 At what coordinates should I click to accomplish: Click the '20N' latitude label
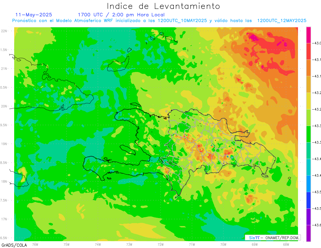(x=4, y=106)
